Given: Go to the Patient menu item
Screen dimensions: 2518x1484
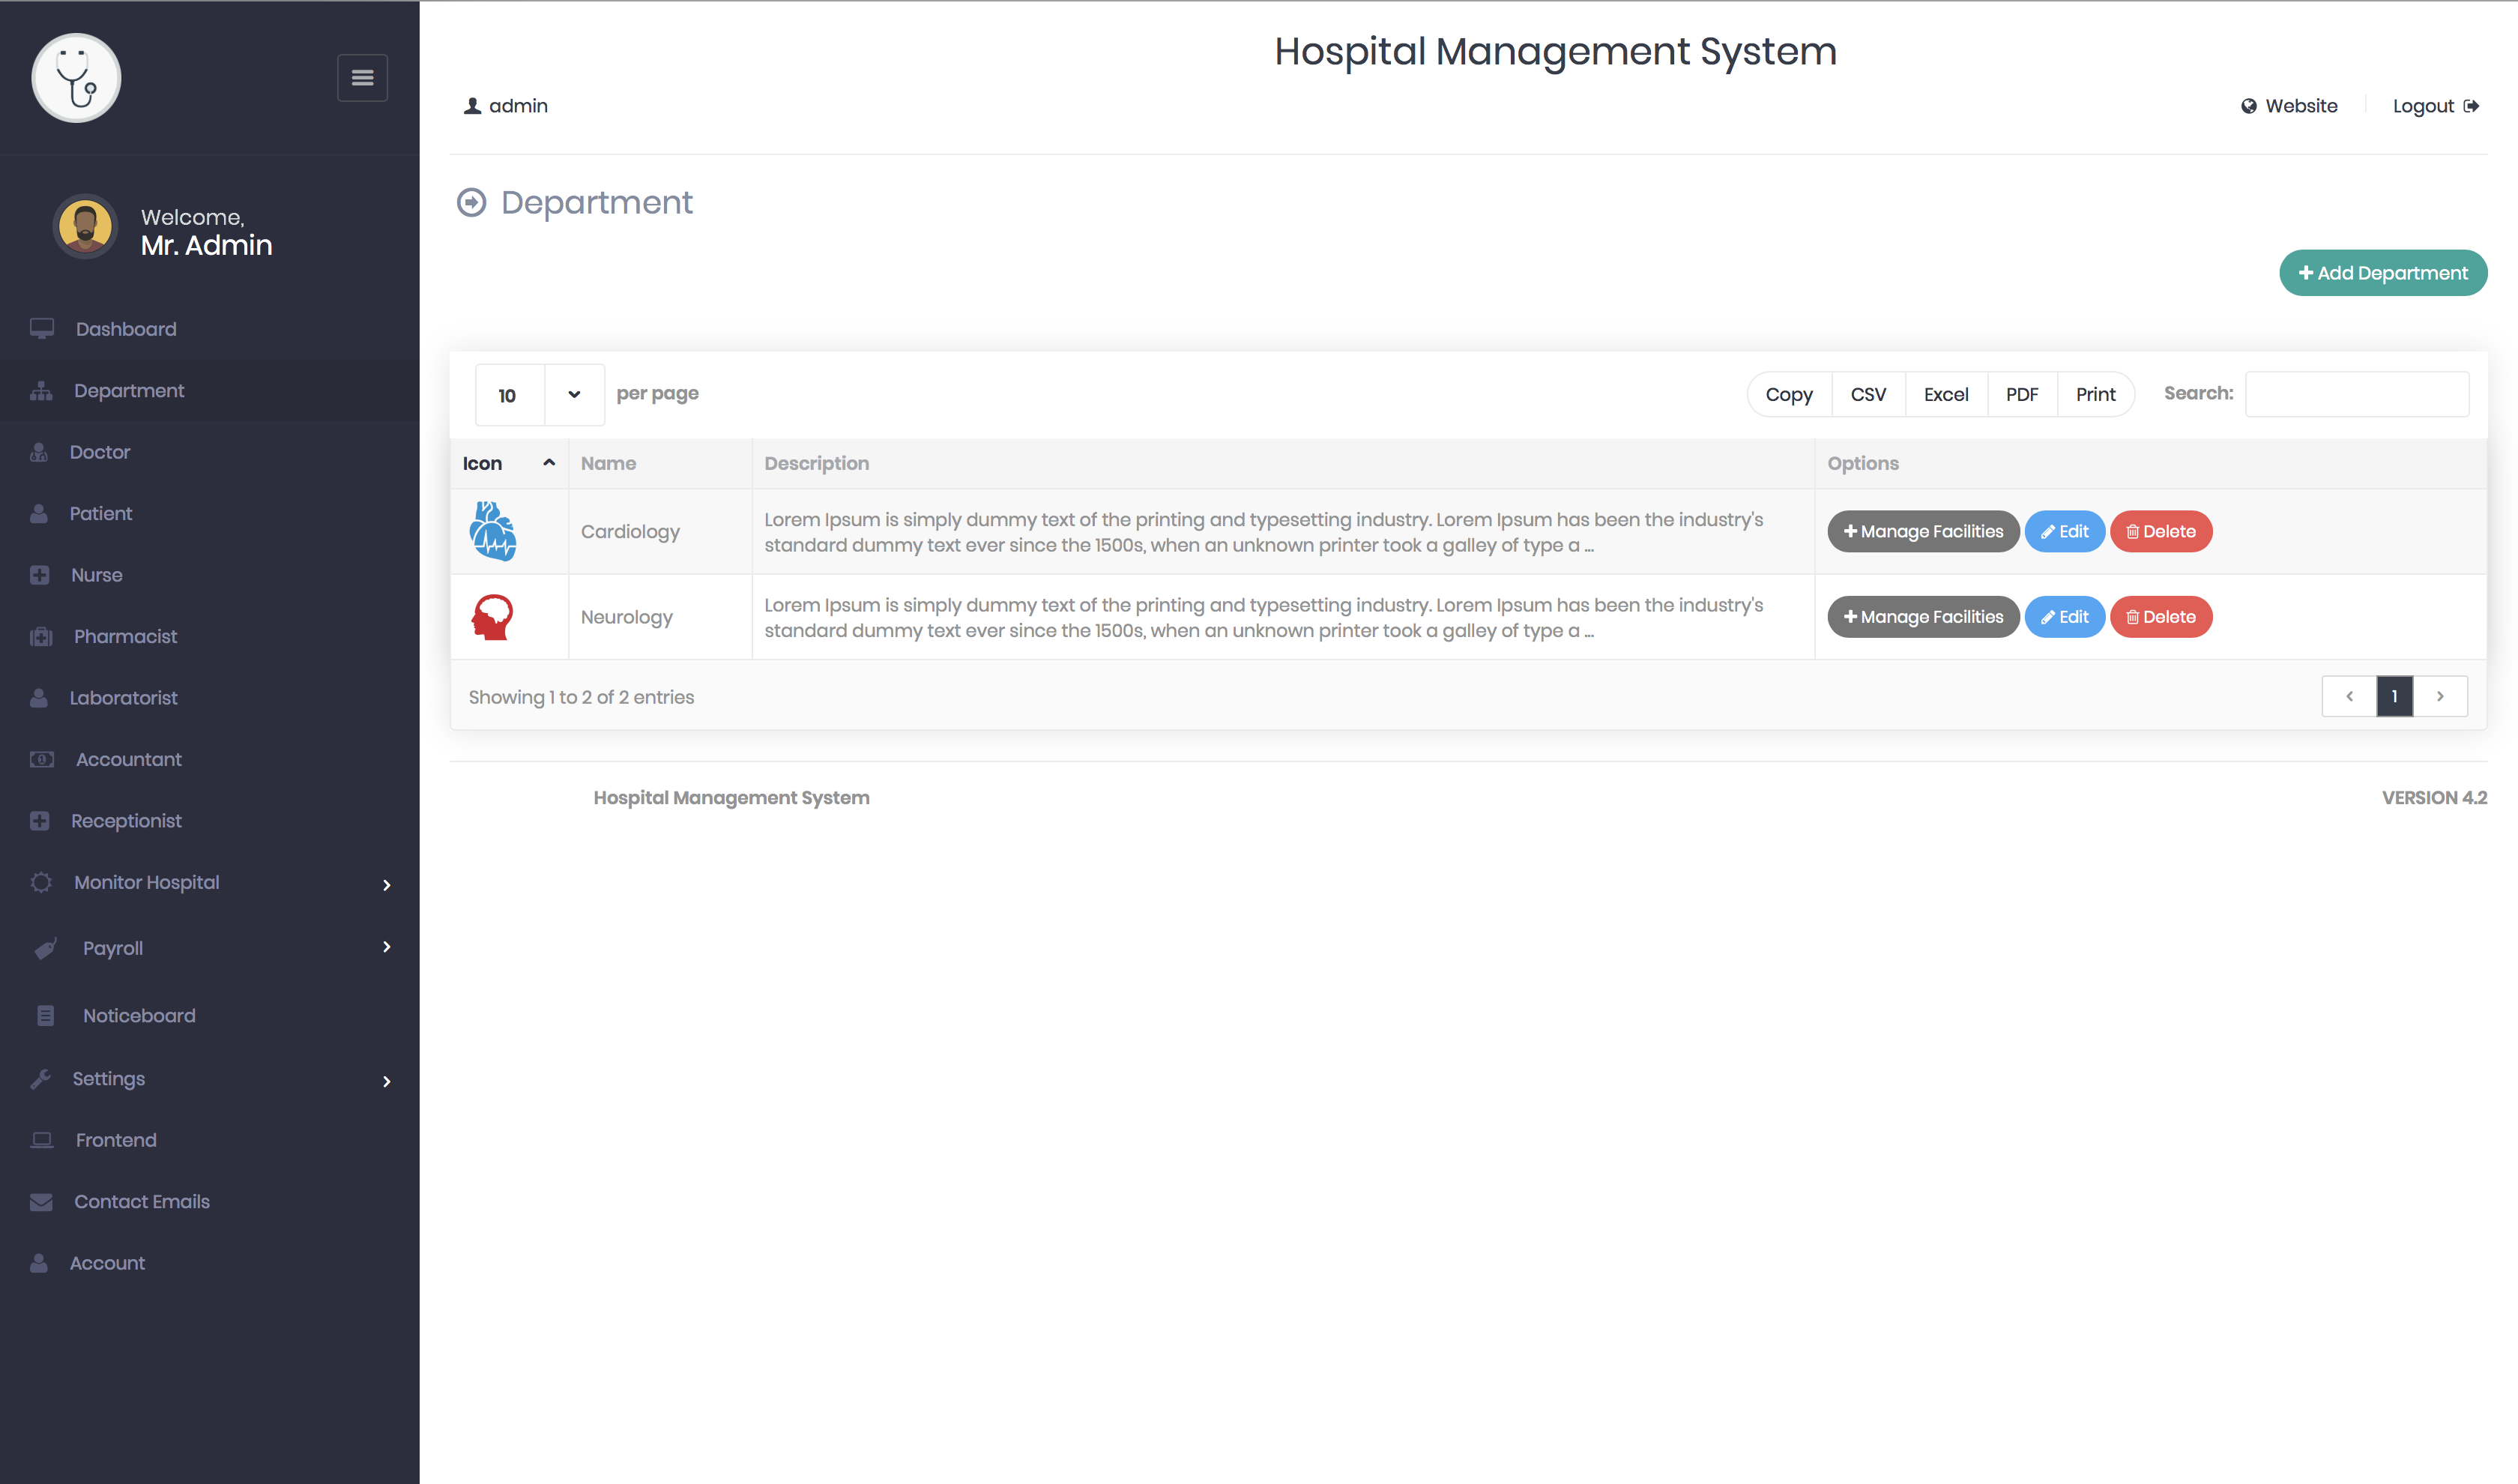Looking at the screenshot, I should tap(210, 514).
